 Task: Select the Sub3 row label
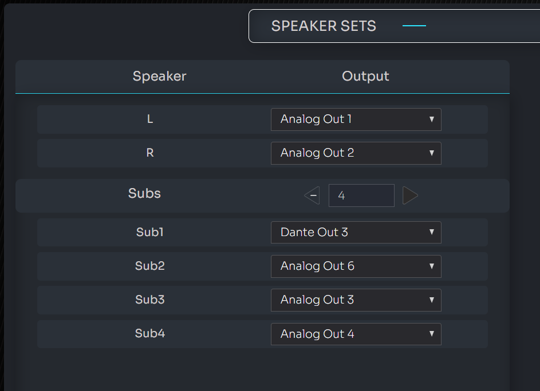point(150,300)
